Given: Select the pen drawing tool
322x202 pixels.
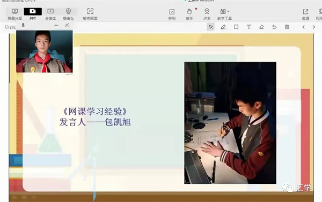Looking at the screenshot, I should (x=223, y=27).
